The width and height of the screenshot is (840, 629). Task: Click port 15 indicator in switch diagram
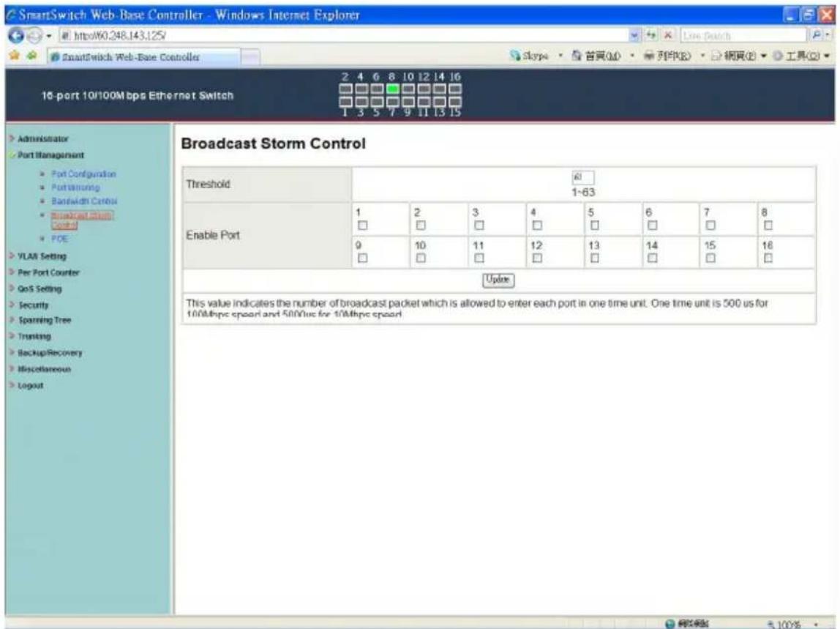(455, 101)
